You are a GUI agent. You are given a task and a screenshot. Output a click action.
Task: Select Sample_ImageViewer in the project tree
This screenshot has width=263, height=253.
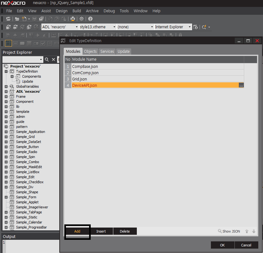pos(32,207)
